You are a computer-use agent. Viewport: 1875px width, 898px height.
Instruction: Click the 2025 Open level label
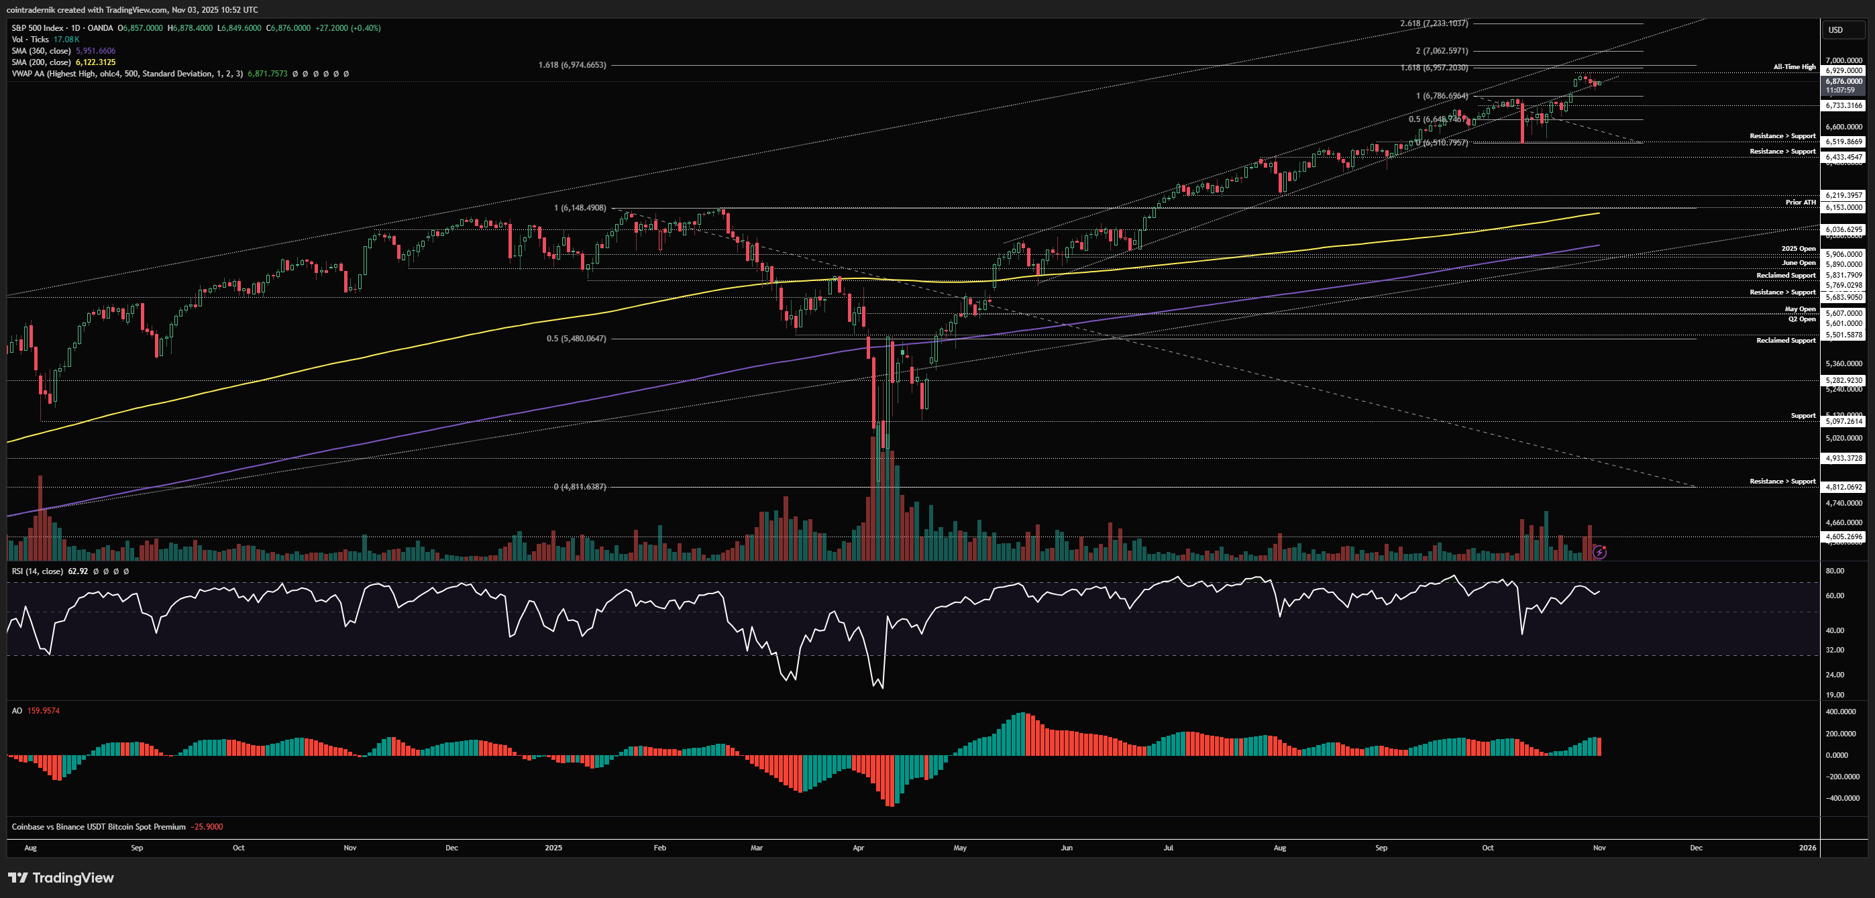(1798, 249)
